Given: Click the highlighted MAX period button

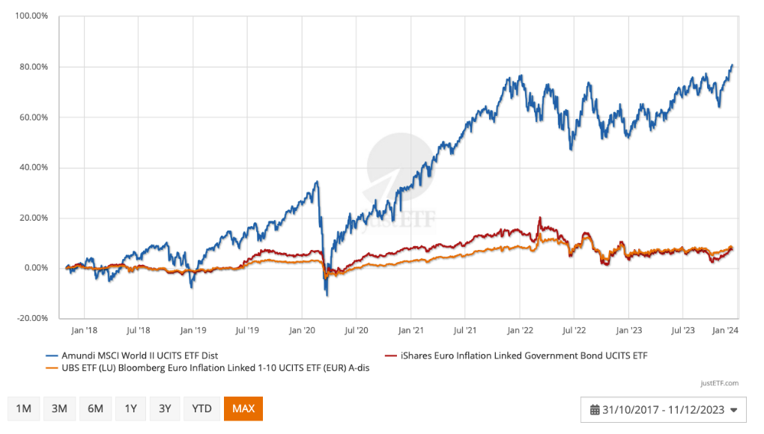Looking at the screenshot, I should click(243, 409).
